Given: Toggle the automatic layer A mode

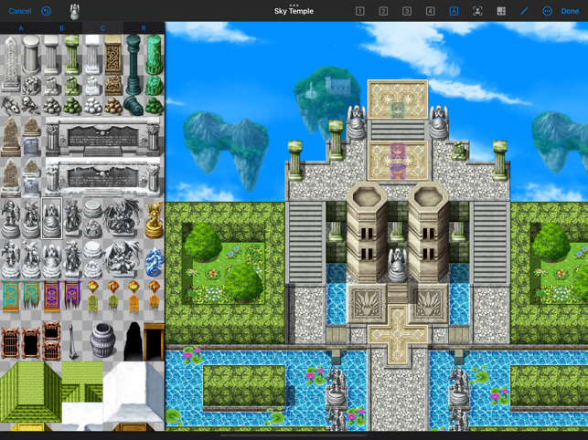Looking at the screenshot, I should [454, 11].
